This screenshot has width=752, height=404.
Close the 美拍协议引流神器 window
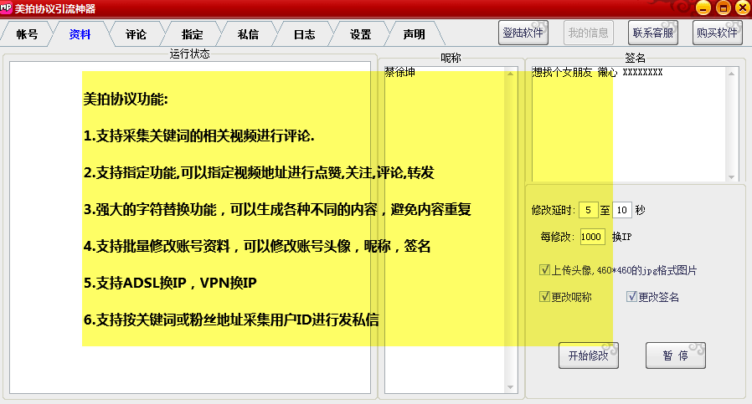click(x=744, y=8)
